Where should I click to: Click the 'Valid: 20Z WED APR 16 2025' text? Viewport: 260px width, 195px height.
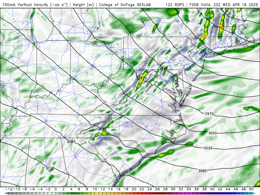click(x=230, y=5)
